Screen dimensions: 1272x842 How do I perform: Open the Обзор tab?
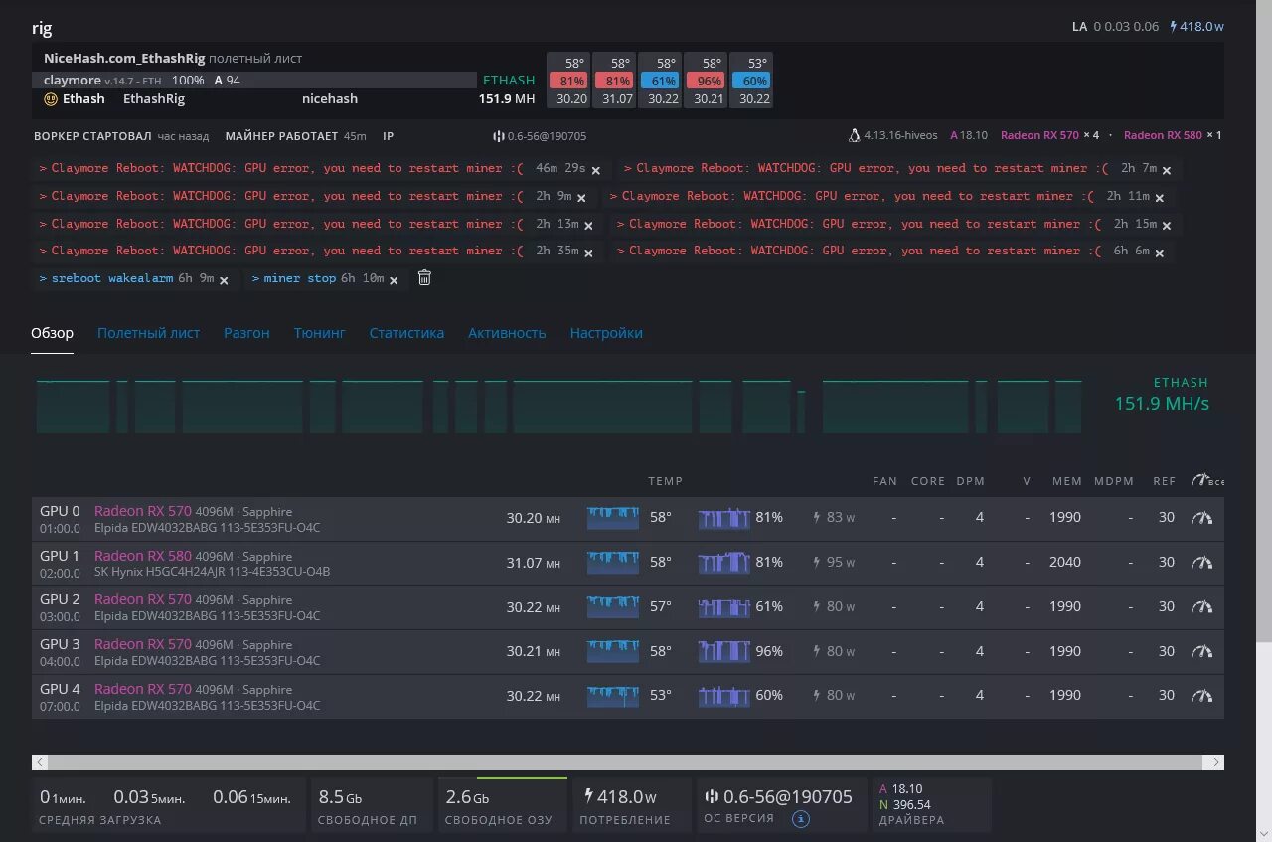pyautogui.click(x=52, y=333)
